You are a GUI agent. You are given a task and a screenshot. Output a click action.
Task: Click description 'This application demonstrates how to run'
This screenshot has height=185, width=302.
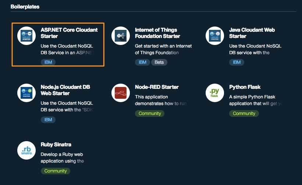[x=161, y=100]
